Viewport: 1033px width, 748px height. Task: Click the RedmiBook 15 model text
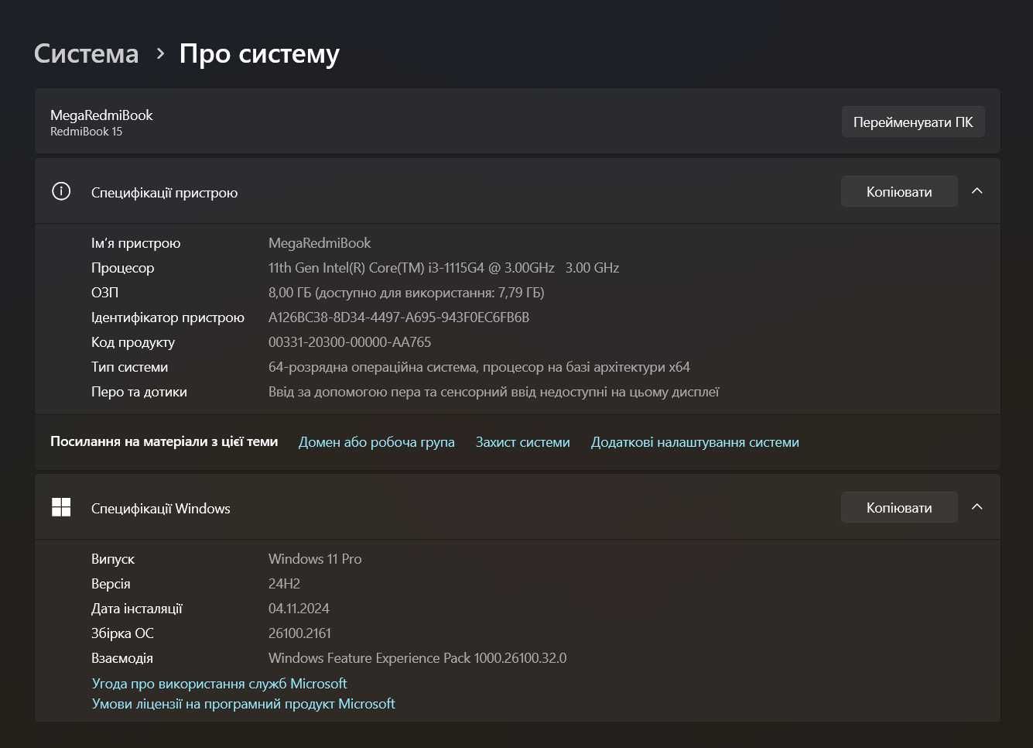tap(87, 132)
